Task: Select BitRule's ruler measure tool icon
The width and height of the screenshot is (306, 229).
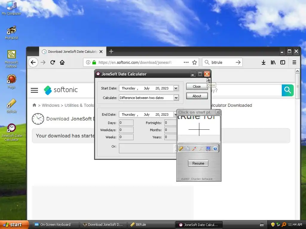Action: pos(181,148)
